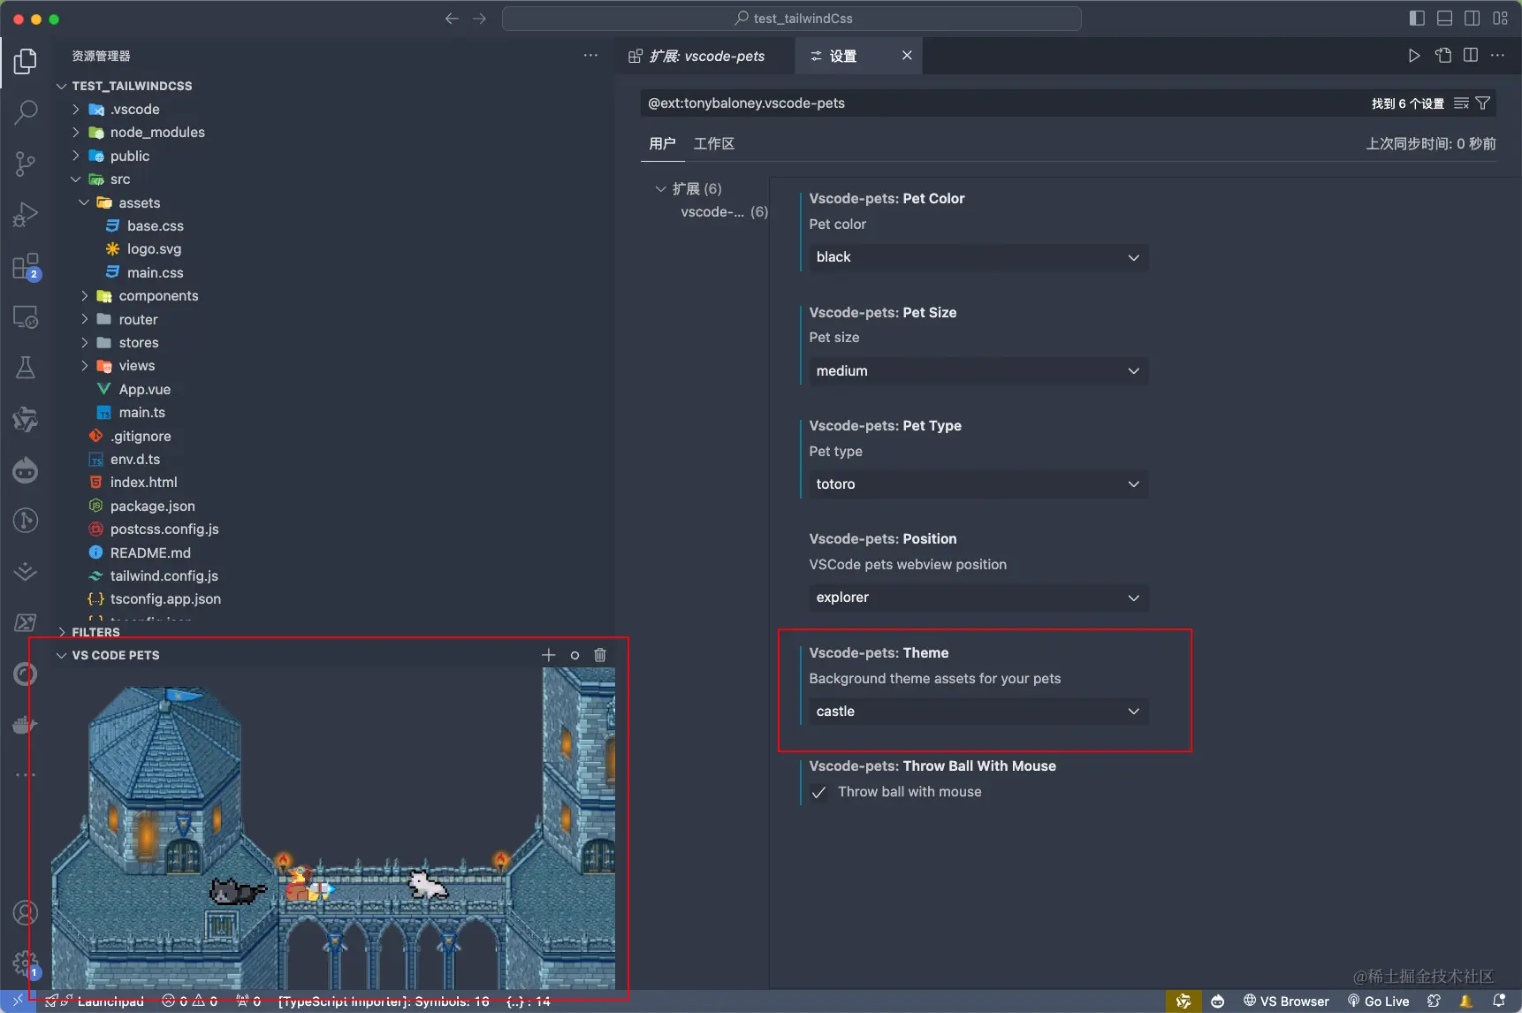
Task: Open the main.ts file
Action: click(x=142, y=413)
